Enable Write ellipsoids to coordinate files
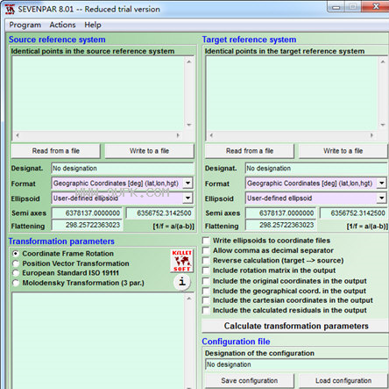 [x=206, y=241]
